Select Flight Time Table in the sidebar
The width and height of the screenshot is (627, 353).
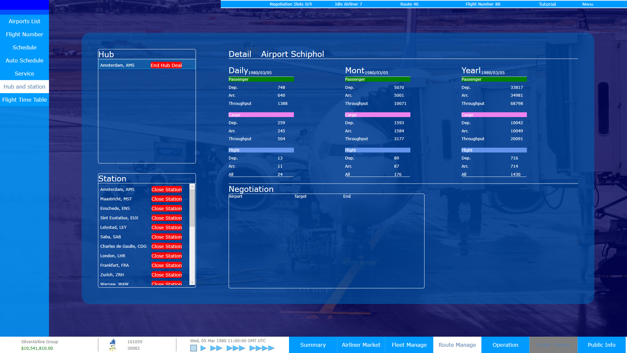(24, 100)
